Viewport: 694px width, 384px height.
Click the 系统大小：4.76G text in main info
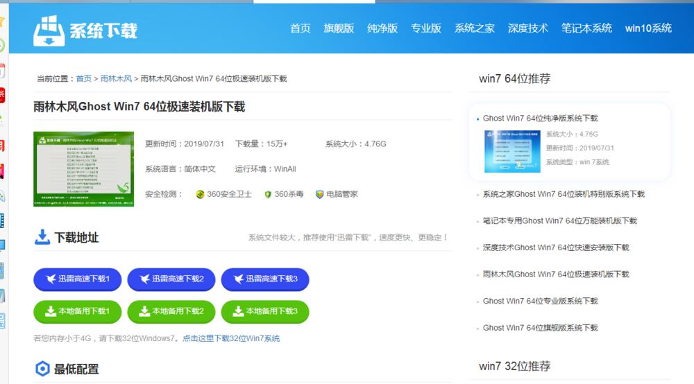click(x=356, y=144)
